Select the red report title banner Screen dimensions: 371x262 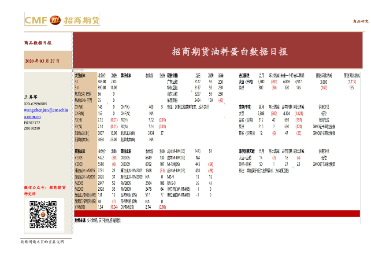pos(229,51)
